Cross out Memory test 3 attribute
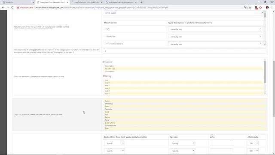 pos(104,85)
